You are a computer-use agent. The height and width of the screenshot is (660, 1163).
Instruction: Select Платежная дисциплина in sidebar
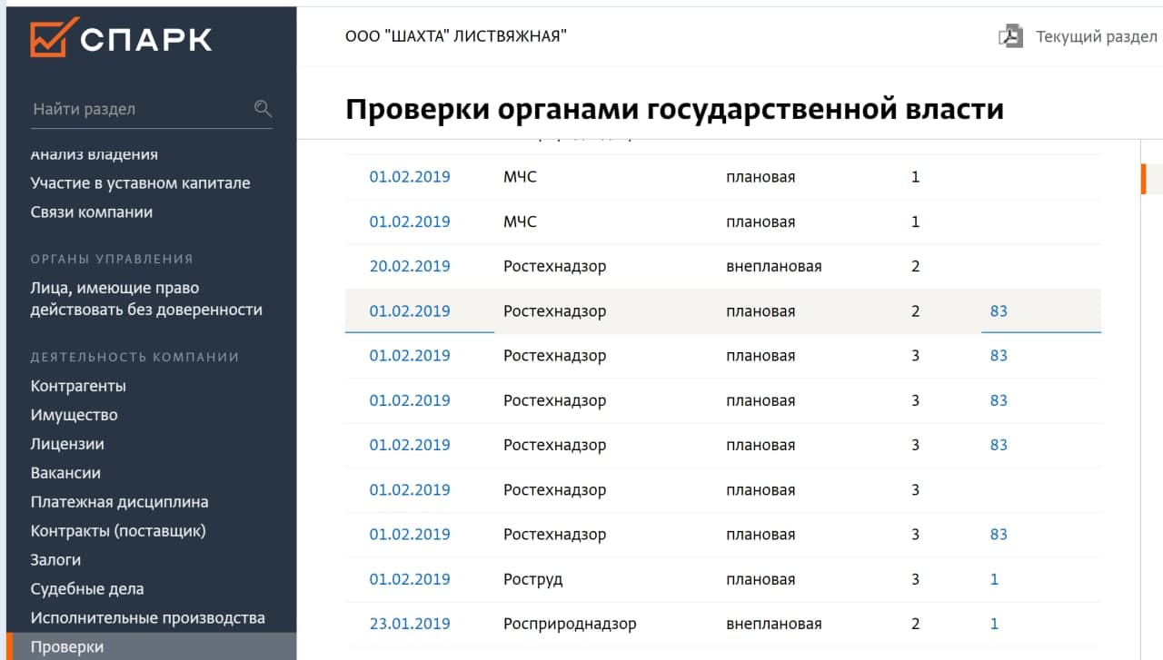[119, 502]
